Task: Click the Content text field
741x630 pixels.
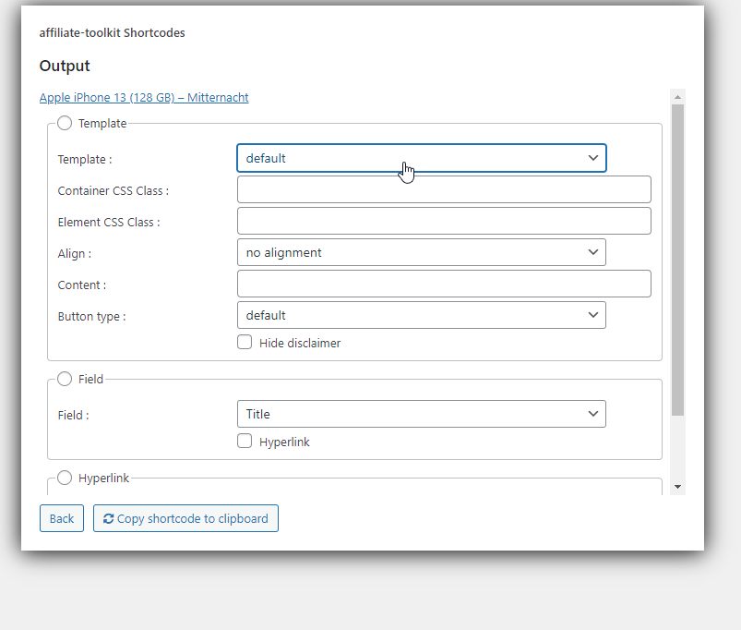Action: (x=444, y=284)
